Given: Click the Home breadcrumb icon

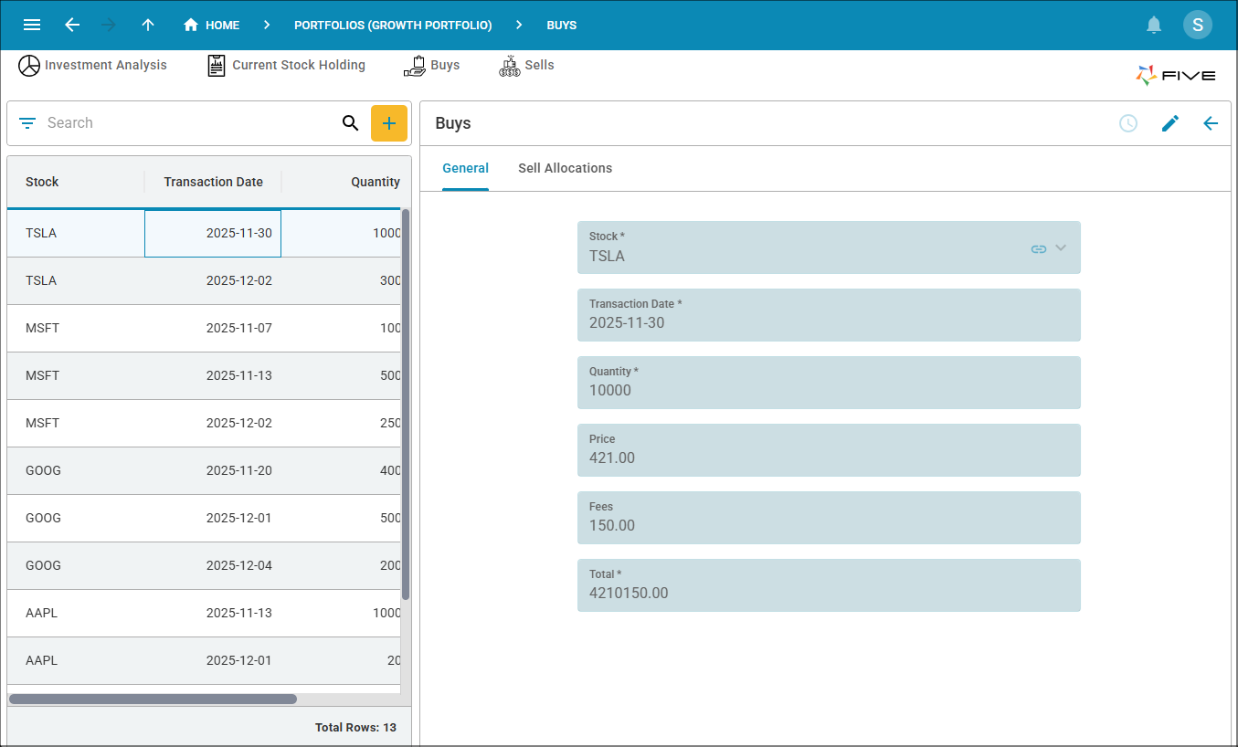Looking at the screenshot, I should pyautogui.click(x=191, y=25).
